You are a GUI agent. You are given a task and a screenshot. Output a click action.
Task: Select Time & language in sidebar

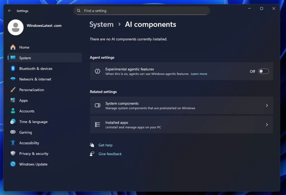(x=33, y=122)
